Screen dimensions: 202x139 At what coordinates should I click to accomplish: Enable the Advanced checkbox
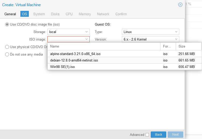coord(147,135)
